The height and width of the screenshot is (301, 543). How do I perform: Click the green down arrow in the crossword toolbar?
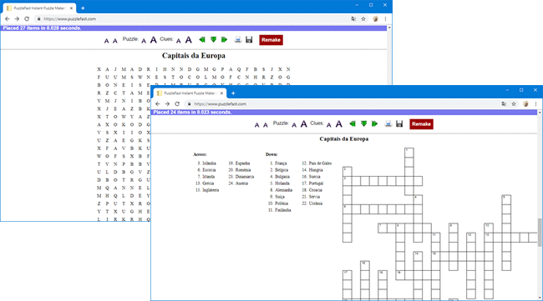coord(363,123)
